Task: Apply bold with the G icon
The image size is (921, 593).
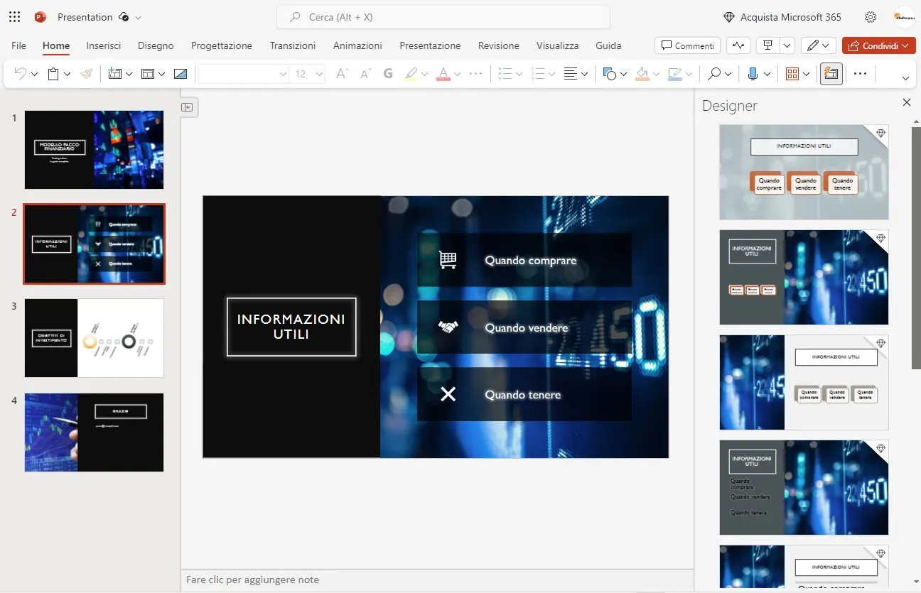Action: pyautogui.click(x=388, y=73)
